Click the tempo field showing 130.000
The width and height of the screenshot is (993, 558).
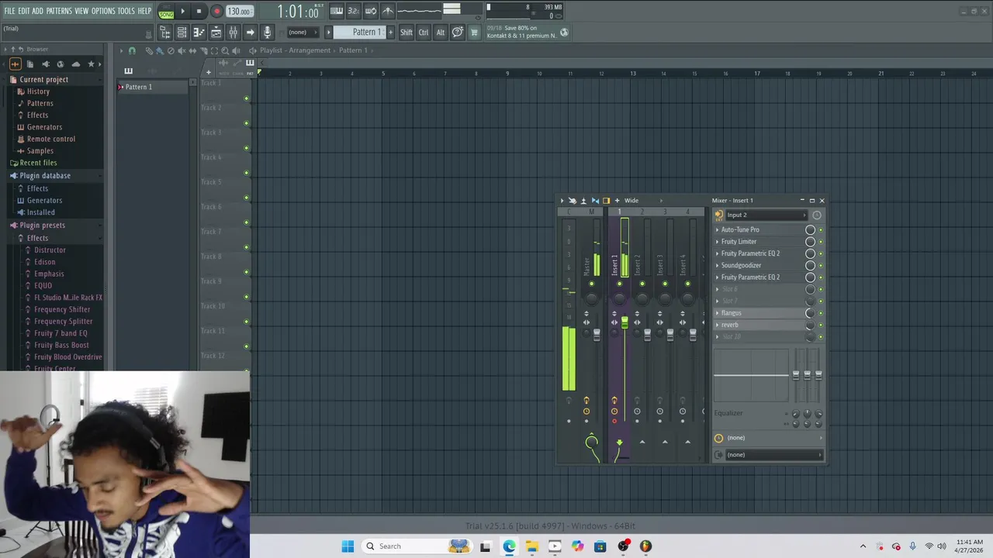pos(239,12)
